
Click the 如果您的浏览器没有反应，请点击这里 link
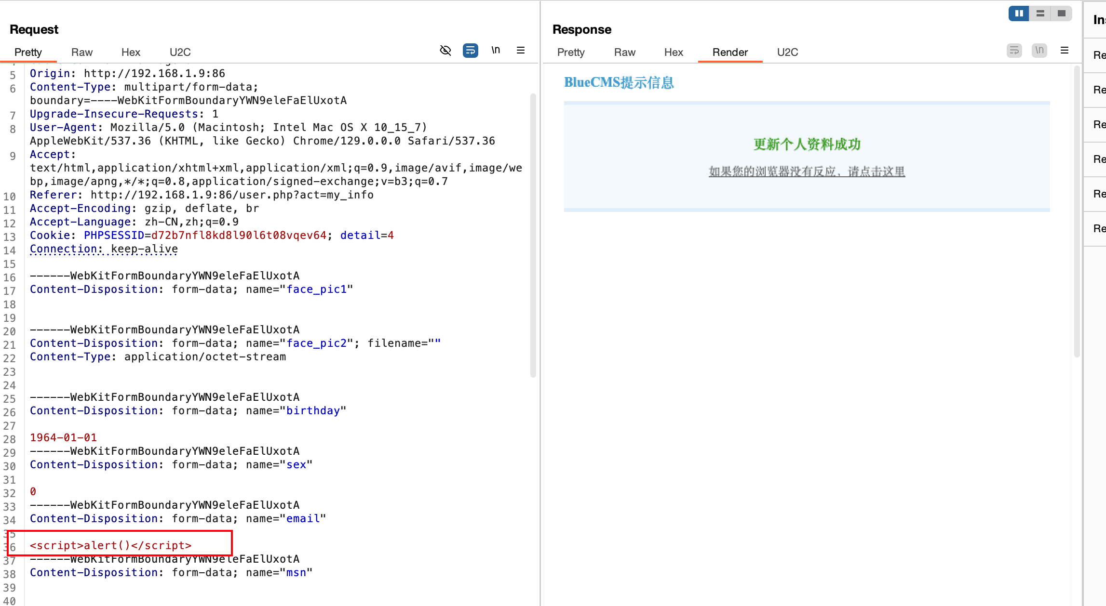(807, 171)
